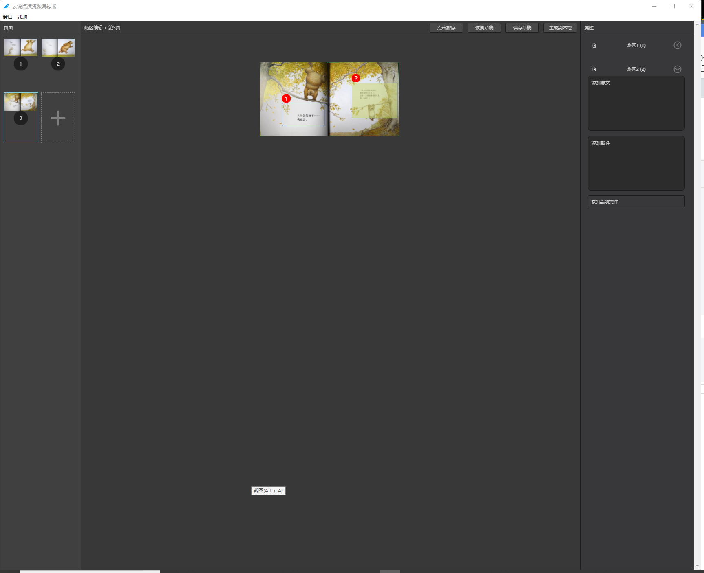Open the 窗口 menu
This screenshot has width=704, height=573.
[8, 17]
